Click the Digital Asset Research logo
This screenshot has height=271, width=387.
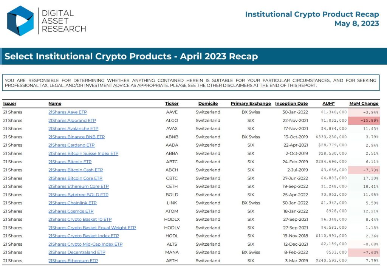point(46,21)
